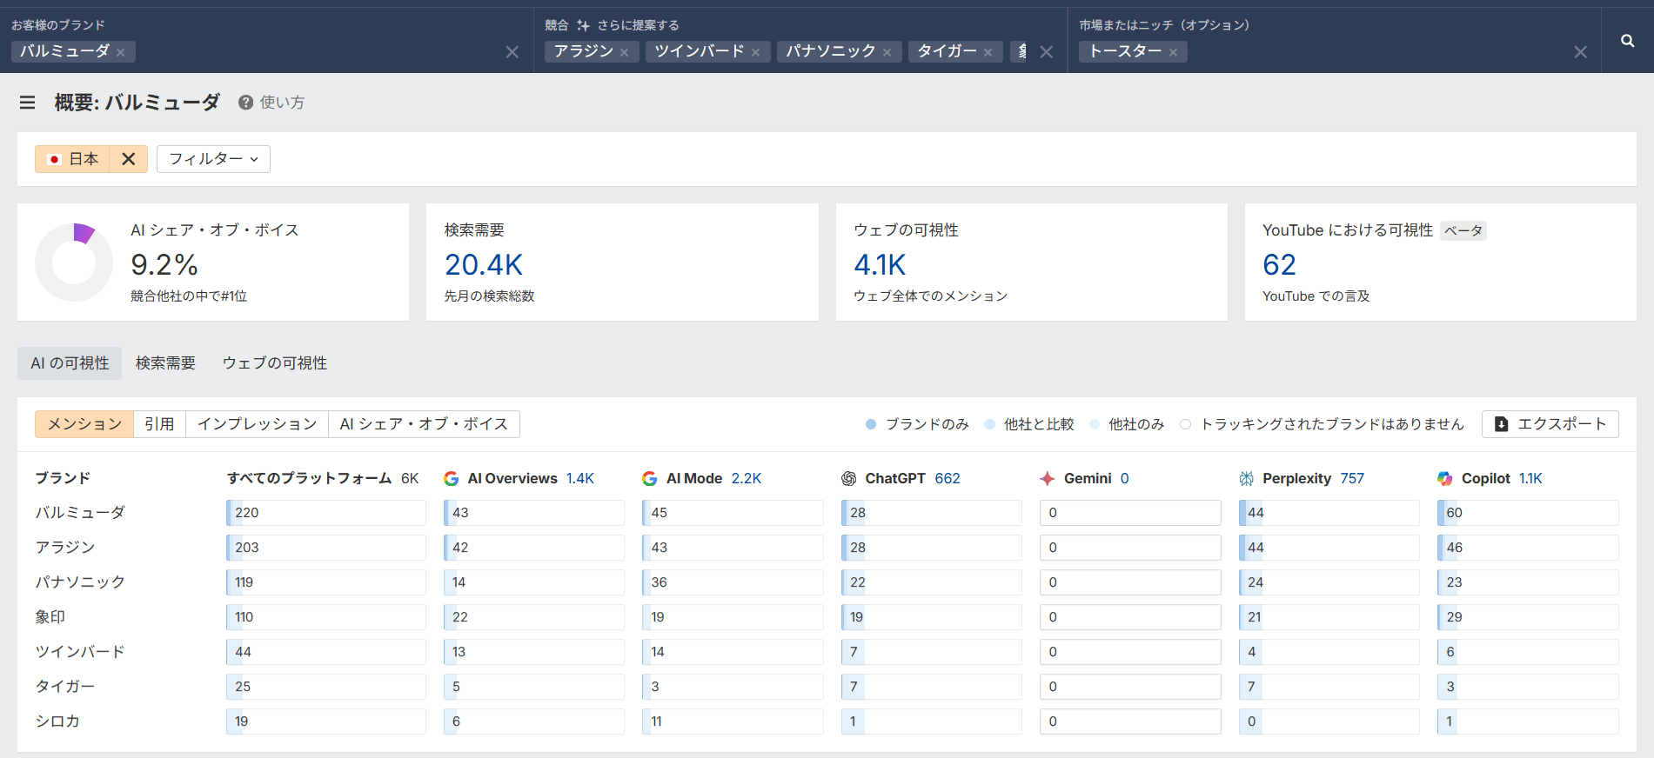The image size is (1654, 758).
Task: Click the AI share of voice donut chart
Action: coord(74,263)
